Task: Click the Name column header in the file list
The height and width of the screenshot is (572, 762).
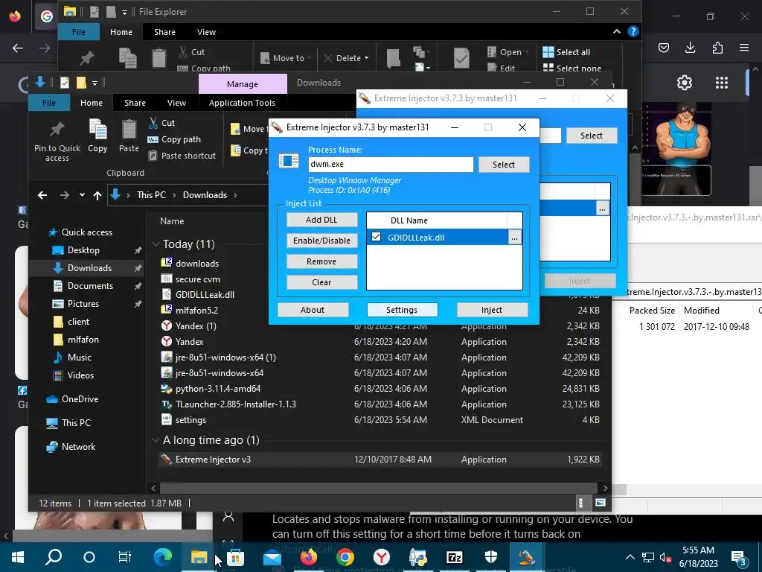Action: tap(172, 220)
